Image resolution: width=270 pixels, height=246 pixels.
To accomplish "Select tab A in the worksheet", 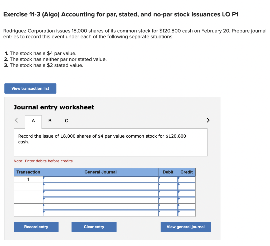I will tap(33, 121).
